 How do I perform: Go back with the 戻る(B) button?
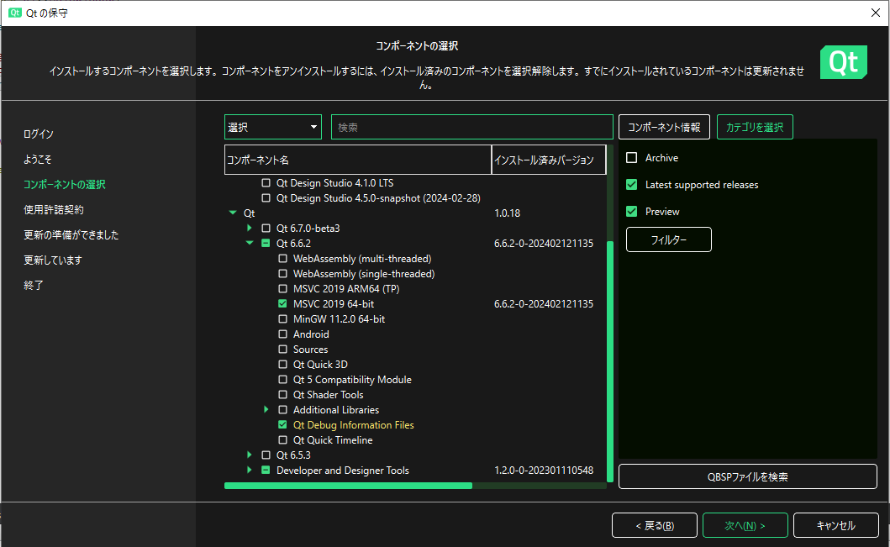tap(655, 525)
